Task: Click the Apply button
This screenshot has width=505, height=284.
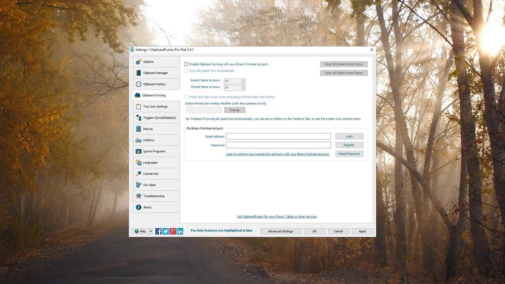Action: [x=362, y=231]
